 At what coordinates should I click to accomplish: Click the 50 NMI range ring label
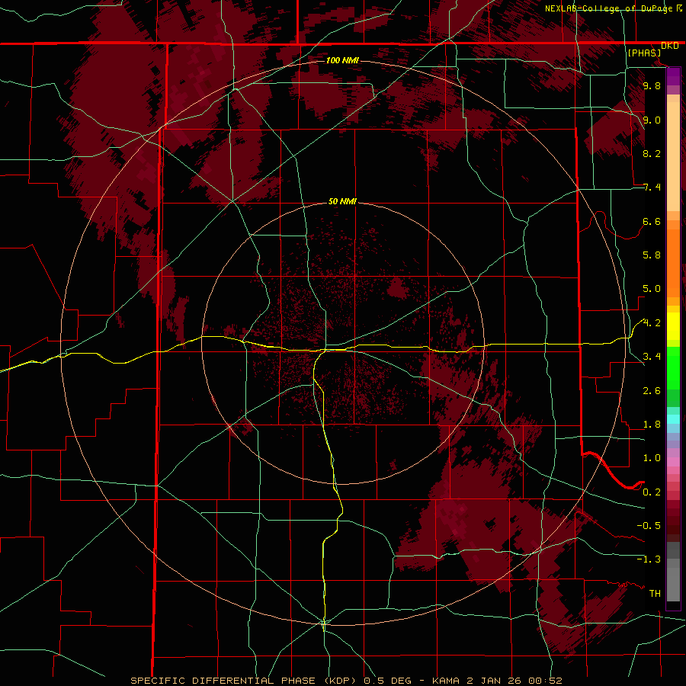pyautogui.click(x=342, y=201)
